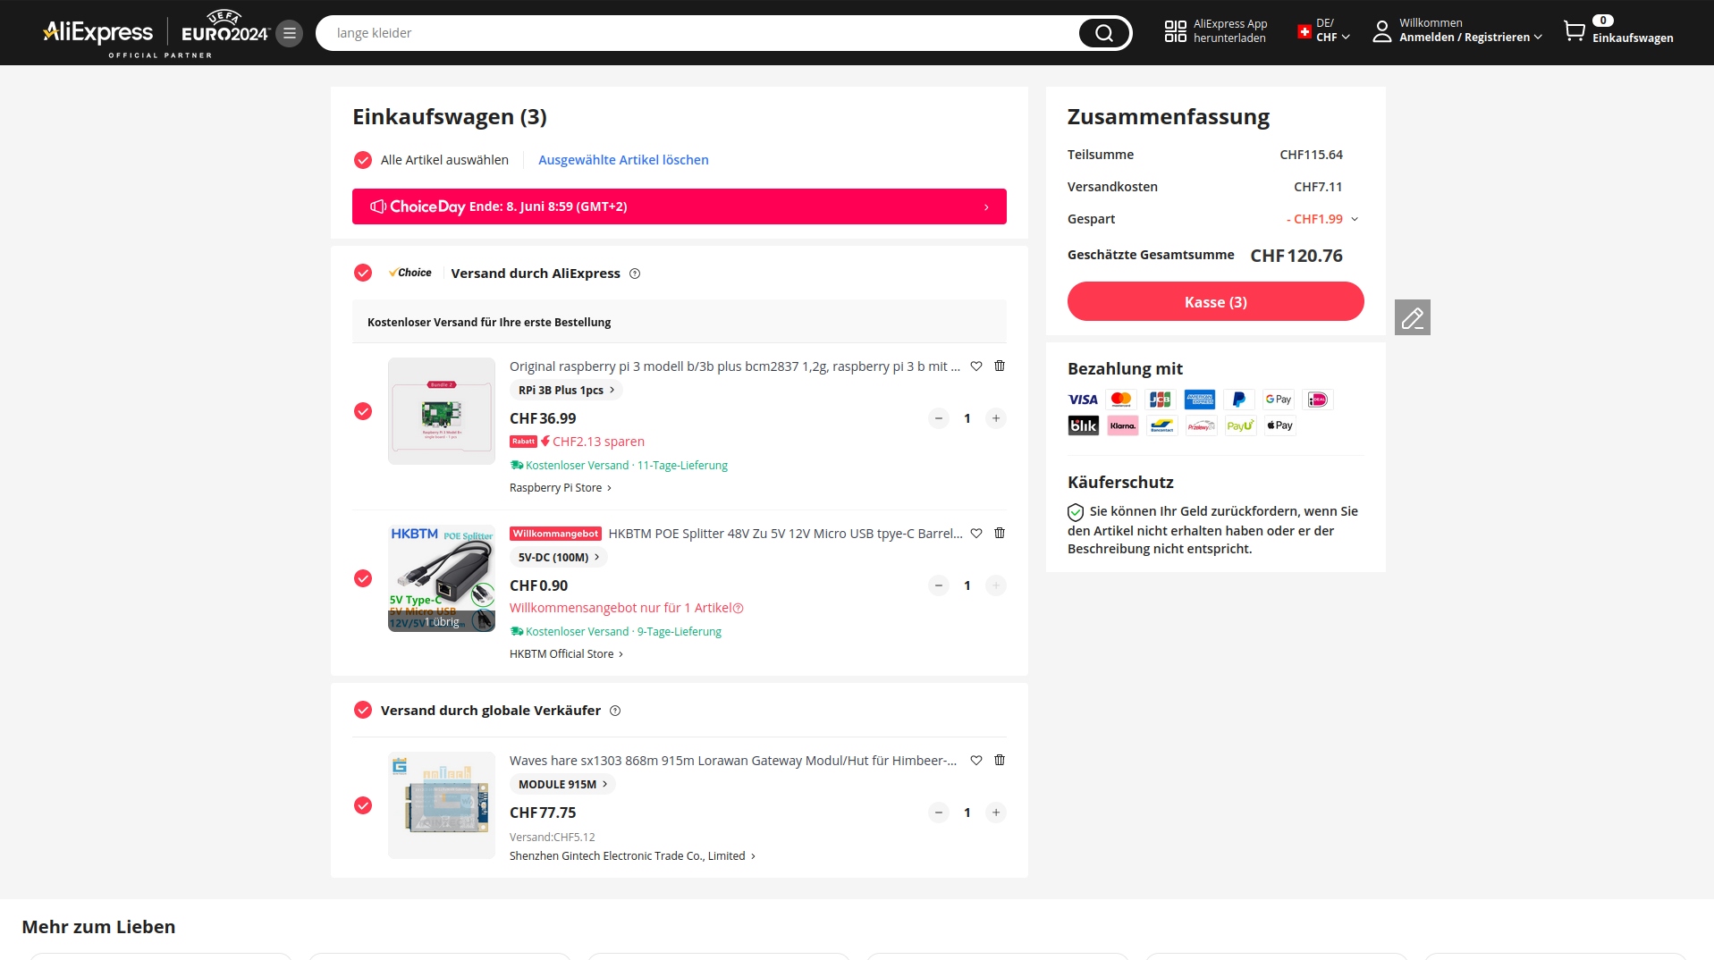Open DE/CHF language currency dropdown
The height and width of the screenshot is (960, 1714).
coord(1324,31)
